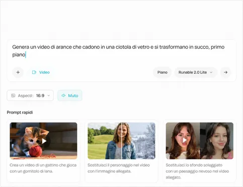Select prompt text 'Sostituisci il personaggio nel video'
This screenshot has height=187, width=243.
coord(119,165)
